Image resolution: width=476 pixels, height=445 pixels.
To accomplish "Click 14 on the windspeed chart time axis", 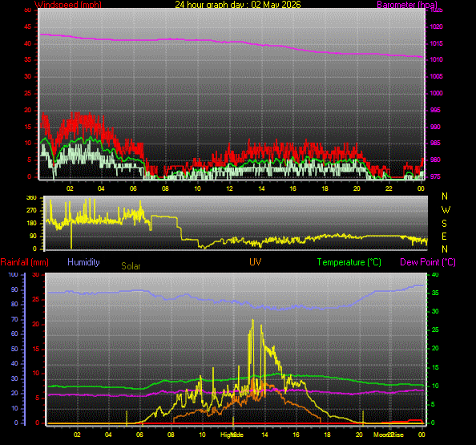I will click(x=261, y=188).
